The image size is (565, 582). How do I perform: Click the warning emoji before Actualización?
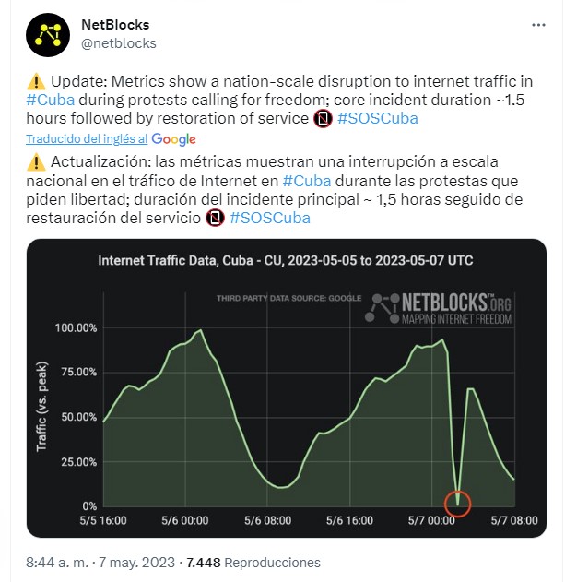pos(36,162)
